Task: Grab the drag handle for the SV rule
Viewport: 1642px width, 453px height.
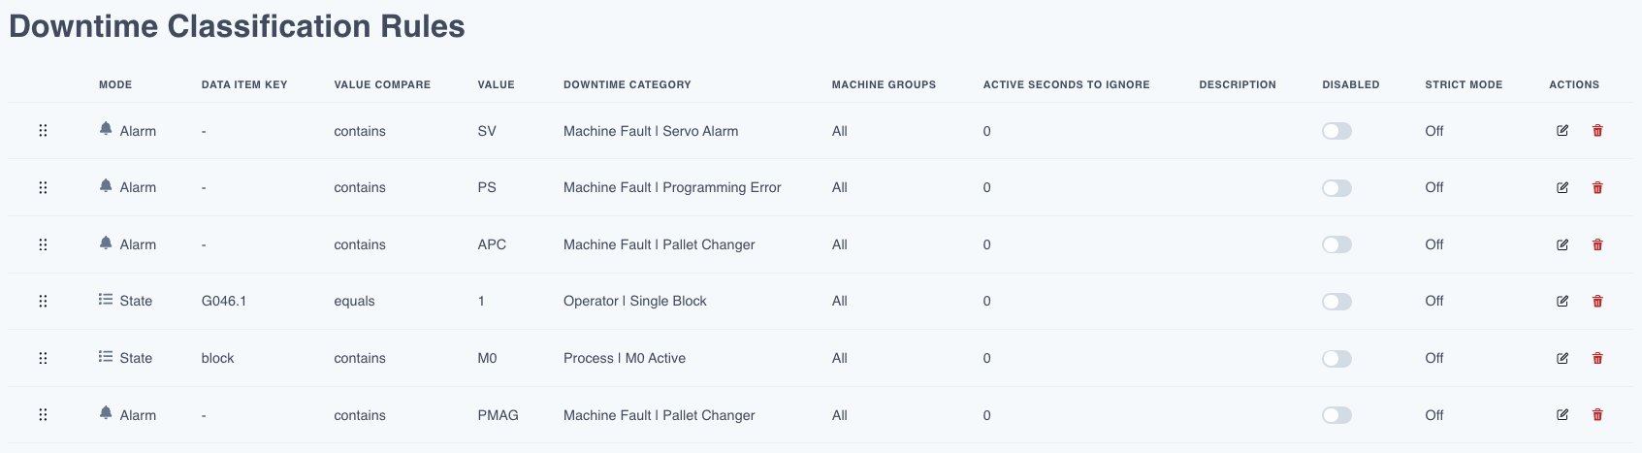Action: click(43, 131)
